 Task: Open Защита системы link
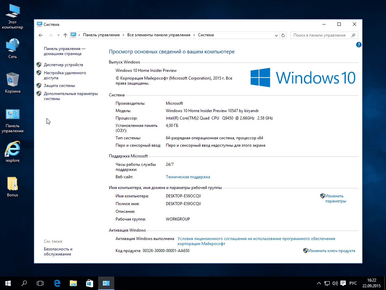(59, 86)
